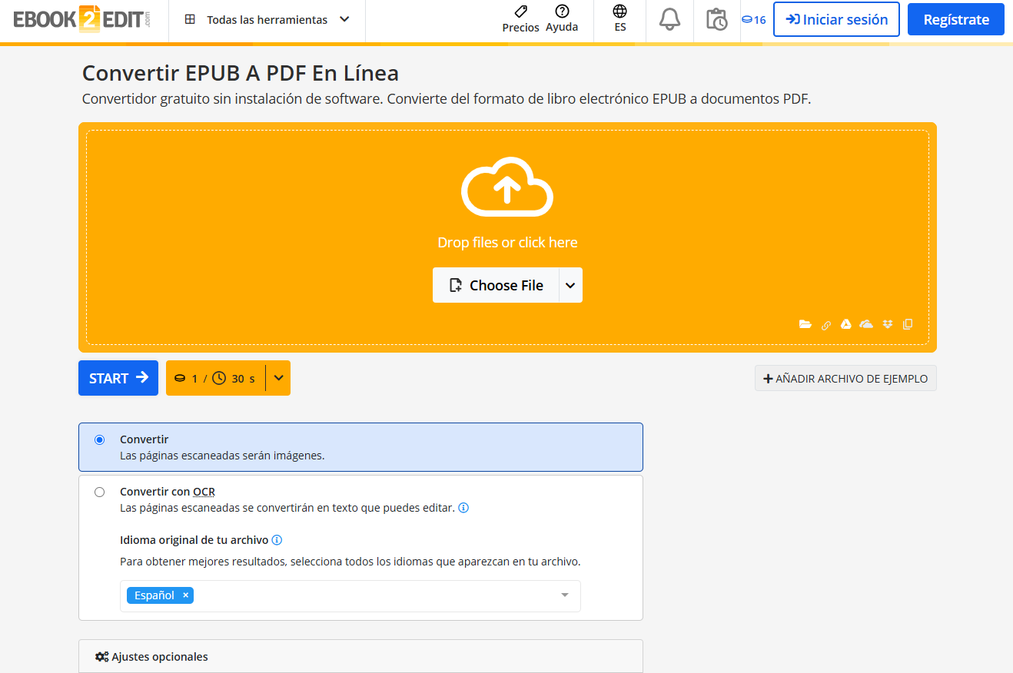The width and height of the screenshot is (1013, 673).
Task: Change language via the ES globe icon
Action: pyautogui.click(x=619, y=19)
